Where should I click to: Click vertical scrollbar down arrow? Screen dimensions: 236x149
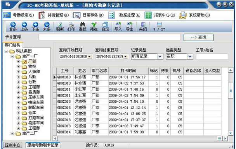231,133
